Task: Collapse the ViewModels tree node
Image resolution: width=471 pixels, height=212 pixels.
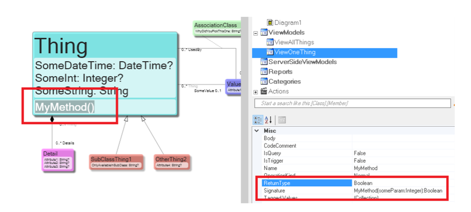Action: [x=256, y=33]
